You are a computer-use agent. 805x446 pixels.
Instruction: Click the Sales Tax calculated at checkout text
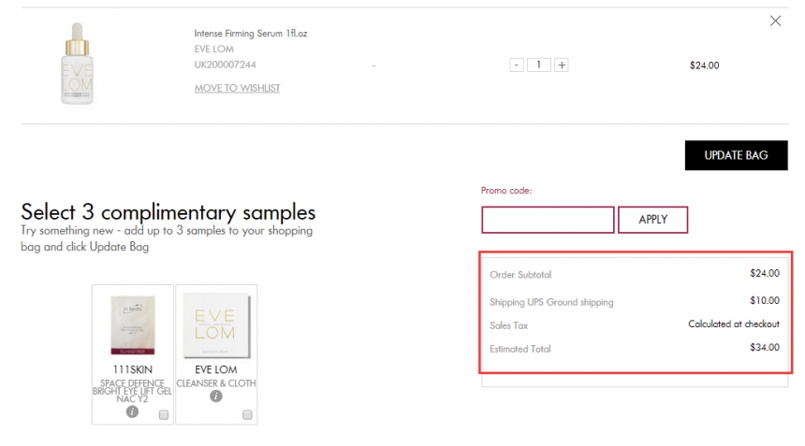[734, 324]
